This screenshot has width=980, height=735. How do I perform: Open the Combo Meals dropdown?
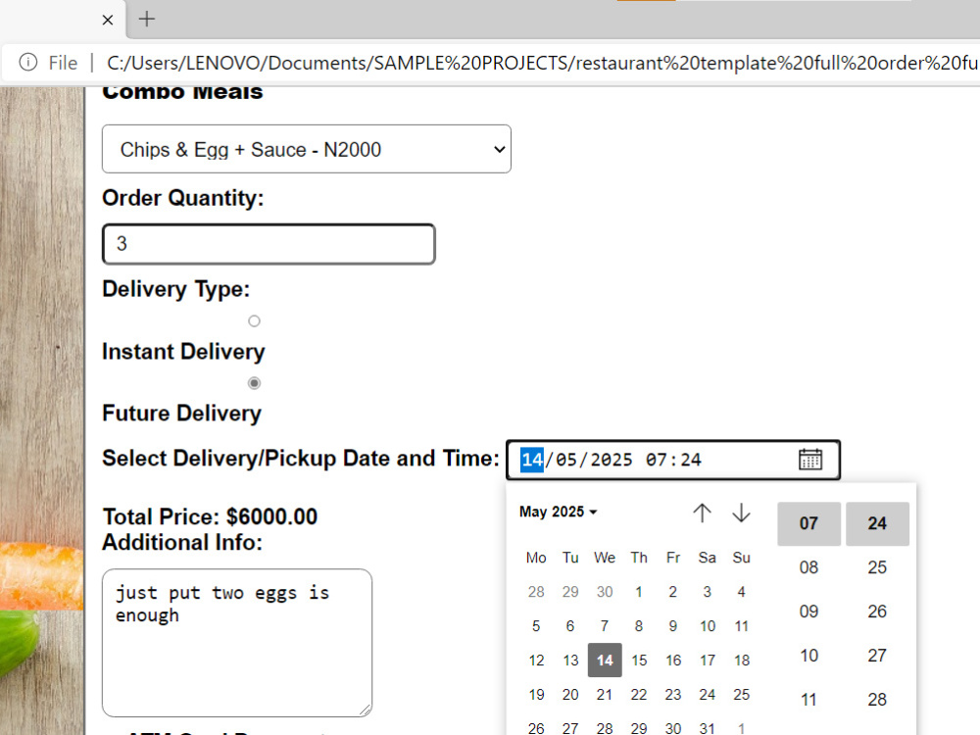point(306,149)
